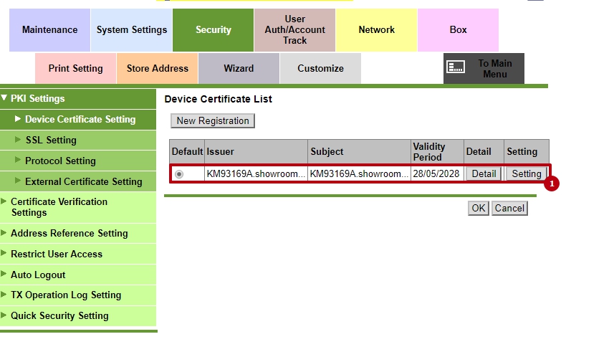Confirm with the OK button
This screenshot has width=614, height=362.
[478, 209]
